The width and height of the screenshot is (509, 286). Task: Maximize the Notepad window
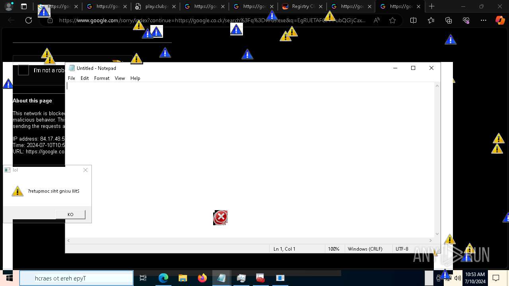tap(413, 68)
